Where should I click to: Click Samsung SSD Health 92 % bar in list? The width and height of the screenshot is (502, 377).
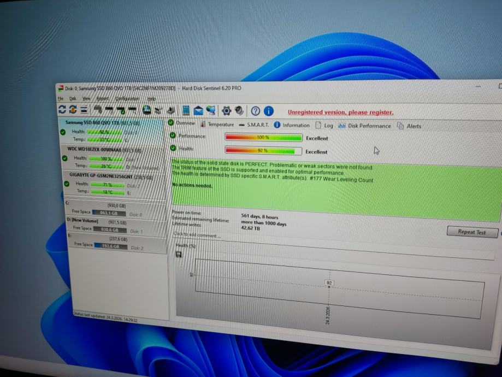105,132
